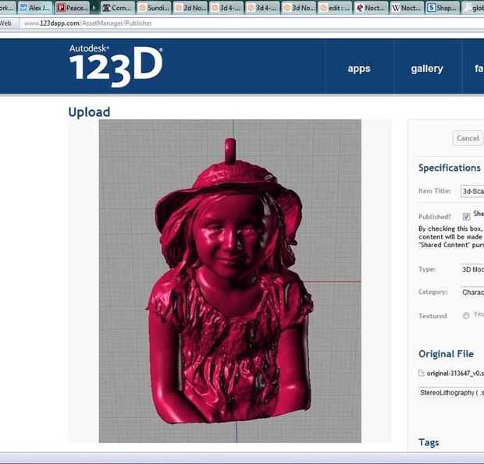Viewport: 484px width, 464px height.
Task: Click the red 3D bust model preview
Action: pyautogui.click(x=230, y=281)
